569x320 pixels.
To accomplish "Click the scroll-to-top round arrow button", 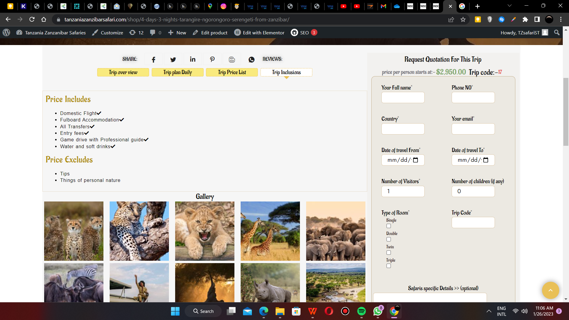I will click(550, 290).
